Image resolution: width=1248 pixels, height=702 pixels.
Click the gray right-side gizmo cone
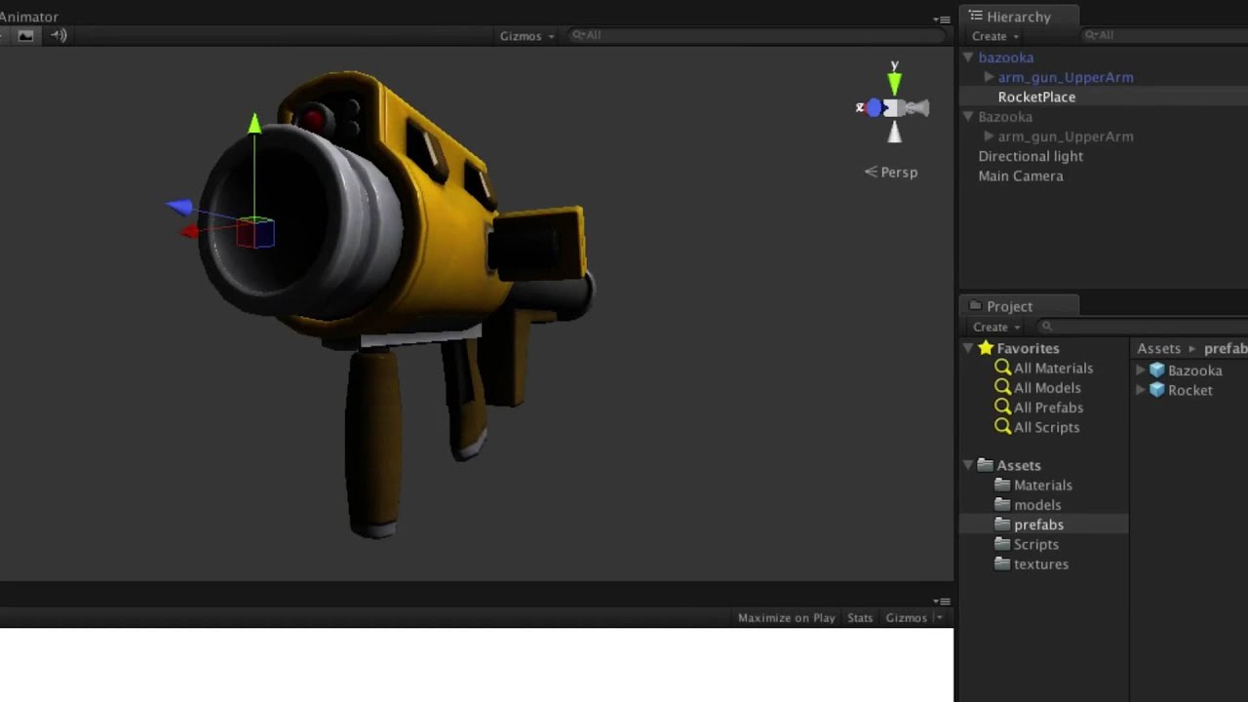coord(917,108)
